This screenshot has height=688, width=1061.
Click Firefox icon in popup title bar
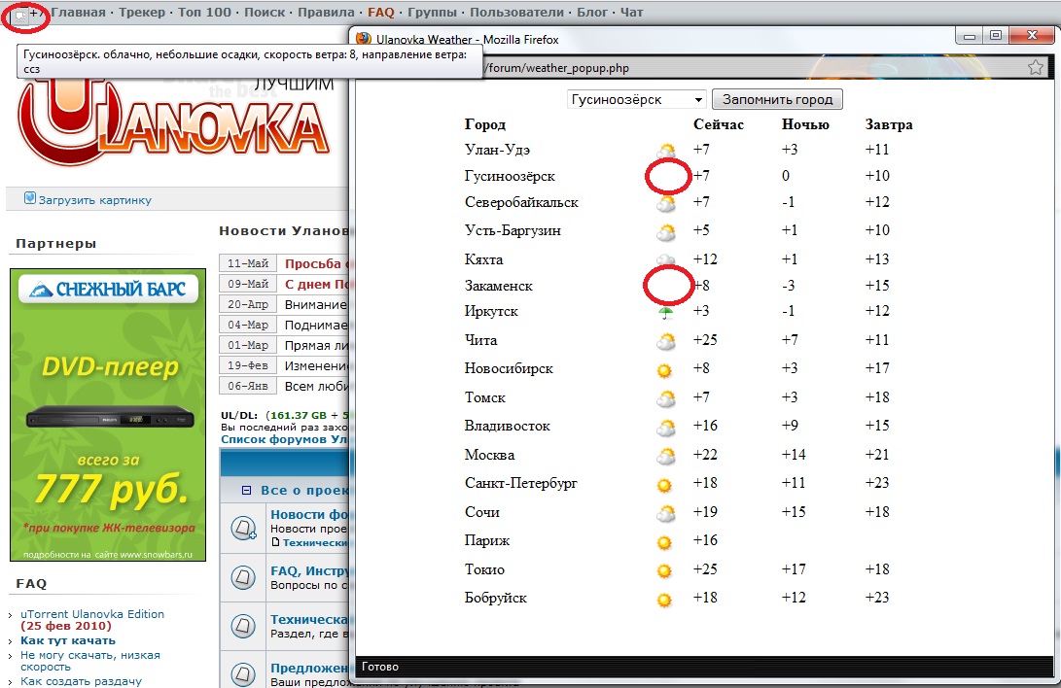coord(364,39)
